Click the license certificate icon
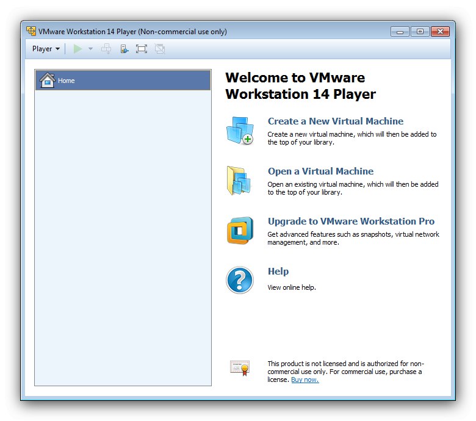Screen dimensions: 476x421 pyautogui.click(x=240, y=368)
